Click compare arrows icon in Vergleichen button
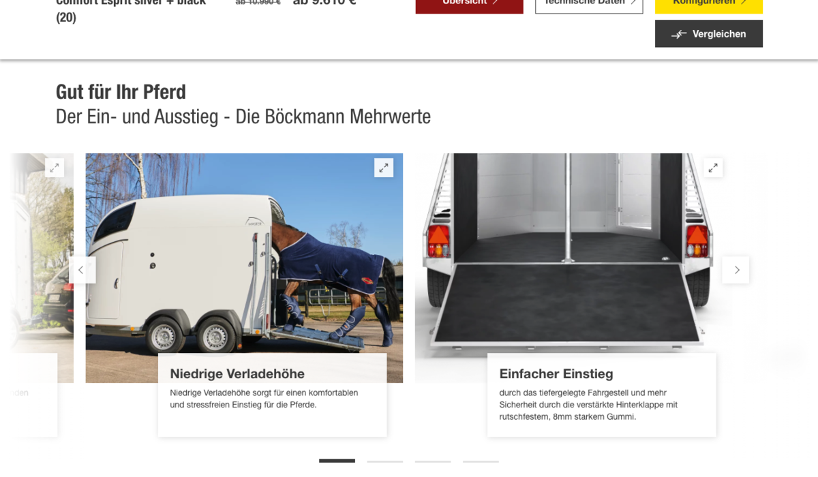The height and width of the screenshot is (477, 818). point(679,34)
